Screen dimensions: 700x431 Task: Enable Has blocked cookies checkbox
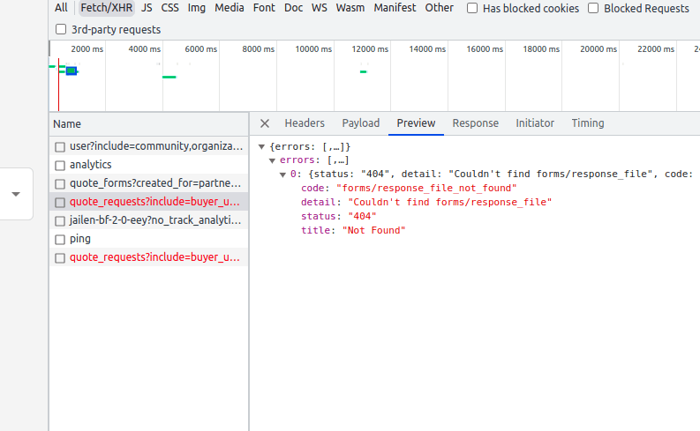[x=473, y=8]
